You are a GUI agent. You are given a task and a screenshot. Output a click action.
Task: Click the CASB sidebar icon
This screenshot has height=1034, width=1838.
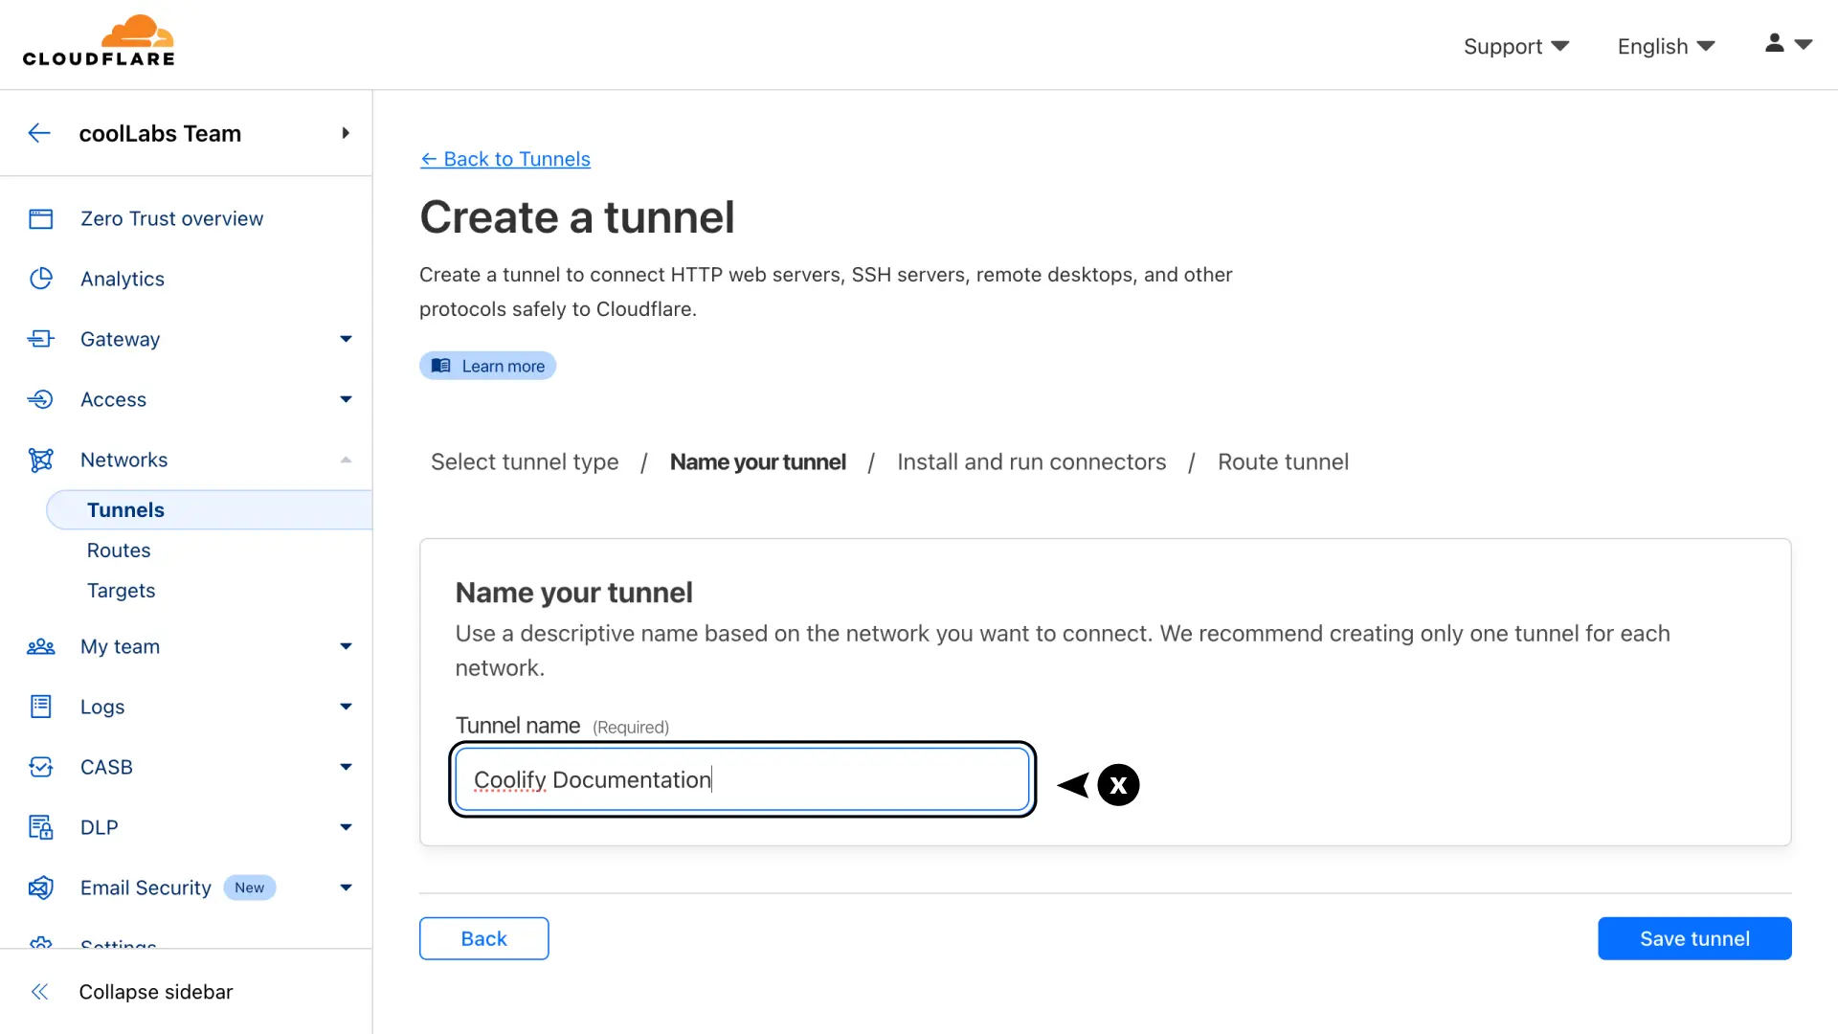[40, 767]
